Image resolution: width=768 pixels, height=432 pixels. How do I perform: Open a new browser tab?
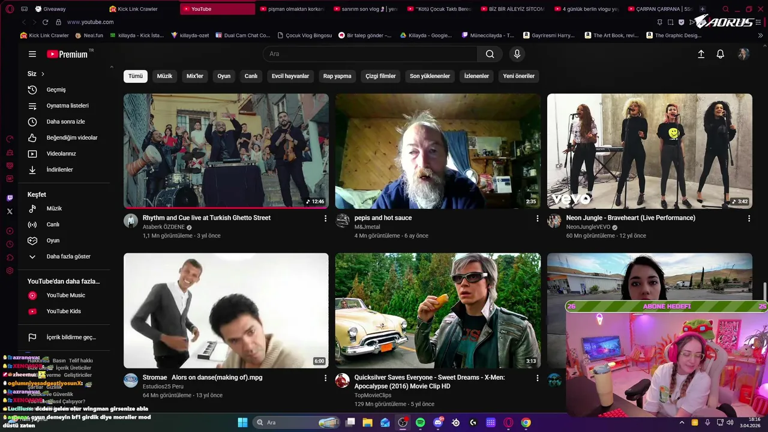pos(703,9)
